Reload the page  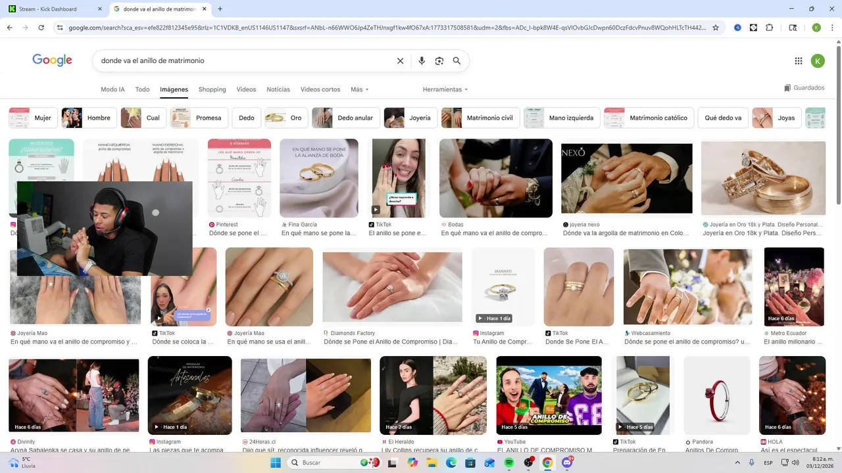coord(41,28)
